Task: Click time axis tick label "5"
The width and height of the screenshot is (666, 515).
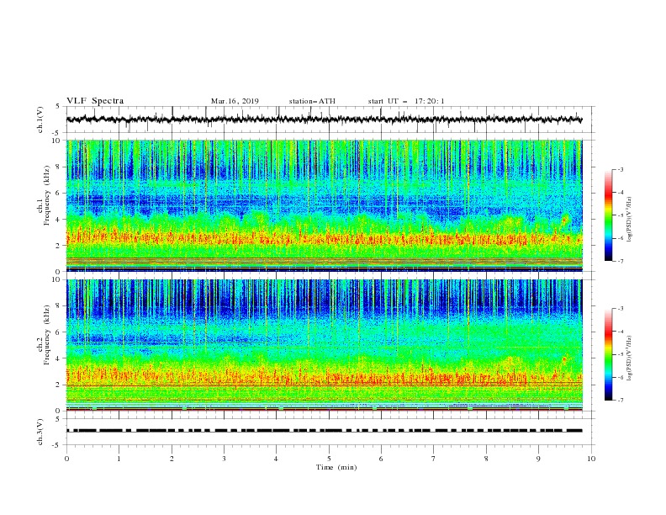Action: click(x=329, y=459)
